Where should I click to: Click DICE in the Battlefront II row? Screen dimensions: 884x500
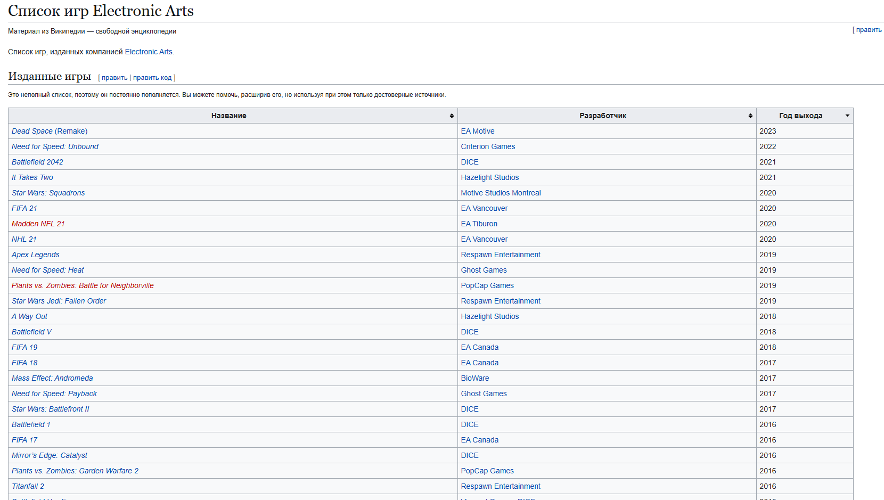470,409
